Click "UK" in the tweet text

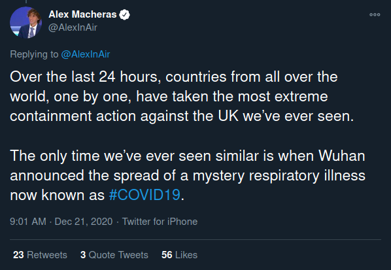tap(228, 116)
